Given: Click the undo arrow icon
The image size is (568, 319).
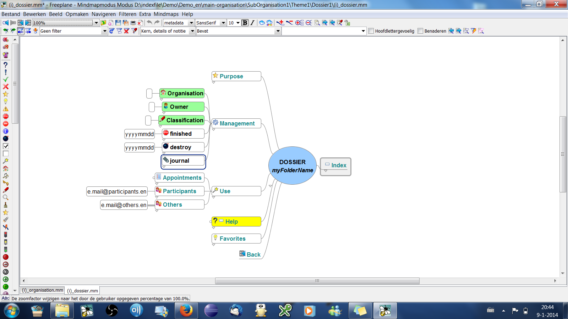Looking at the screenshot, I should tap(149, 23).
